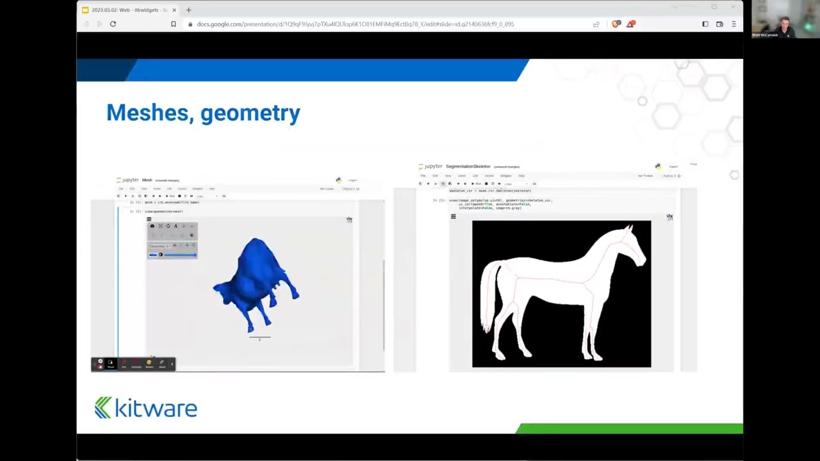820x461 pixels.
Task: Open the Help menu in the SegmentationSkeleton notebook
Action: click(521, 175)
